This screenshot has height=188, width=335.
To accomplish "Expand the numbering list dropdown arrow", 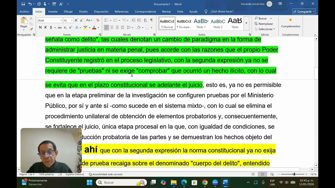I will [x=119, y=20].
